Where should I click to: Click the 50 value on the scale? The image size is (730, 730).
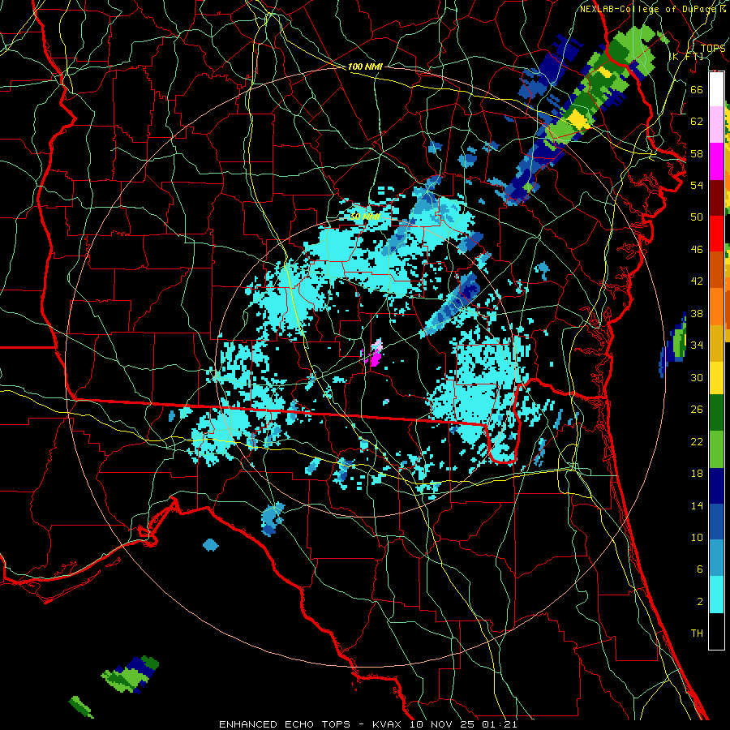[x=697, y=217]
